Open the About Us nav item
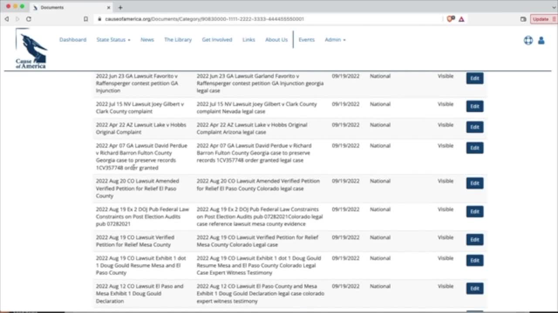Image resolution: width=558 pixels, height=313 pixels. pyautogui.click(x=276, y=40)
